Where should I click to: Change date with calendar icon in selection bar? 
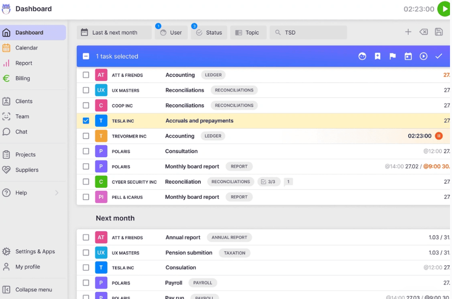[408, 57]
